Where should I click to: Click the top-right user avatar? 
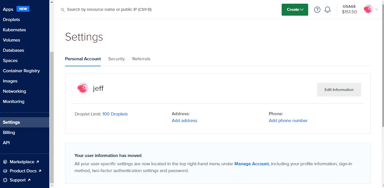point(368,9)
